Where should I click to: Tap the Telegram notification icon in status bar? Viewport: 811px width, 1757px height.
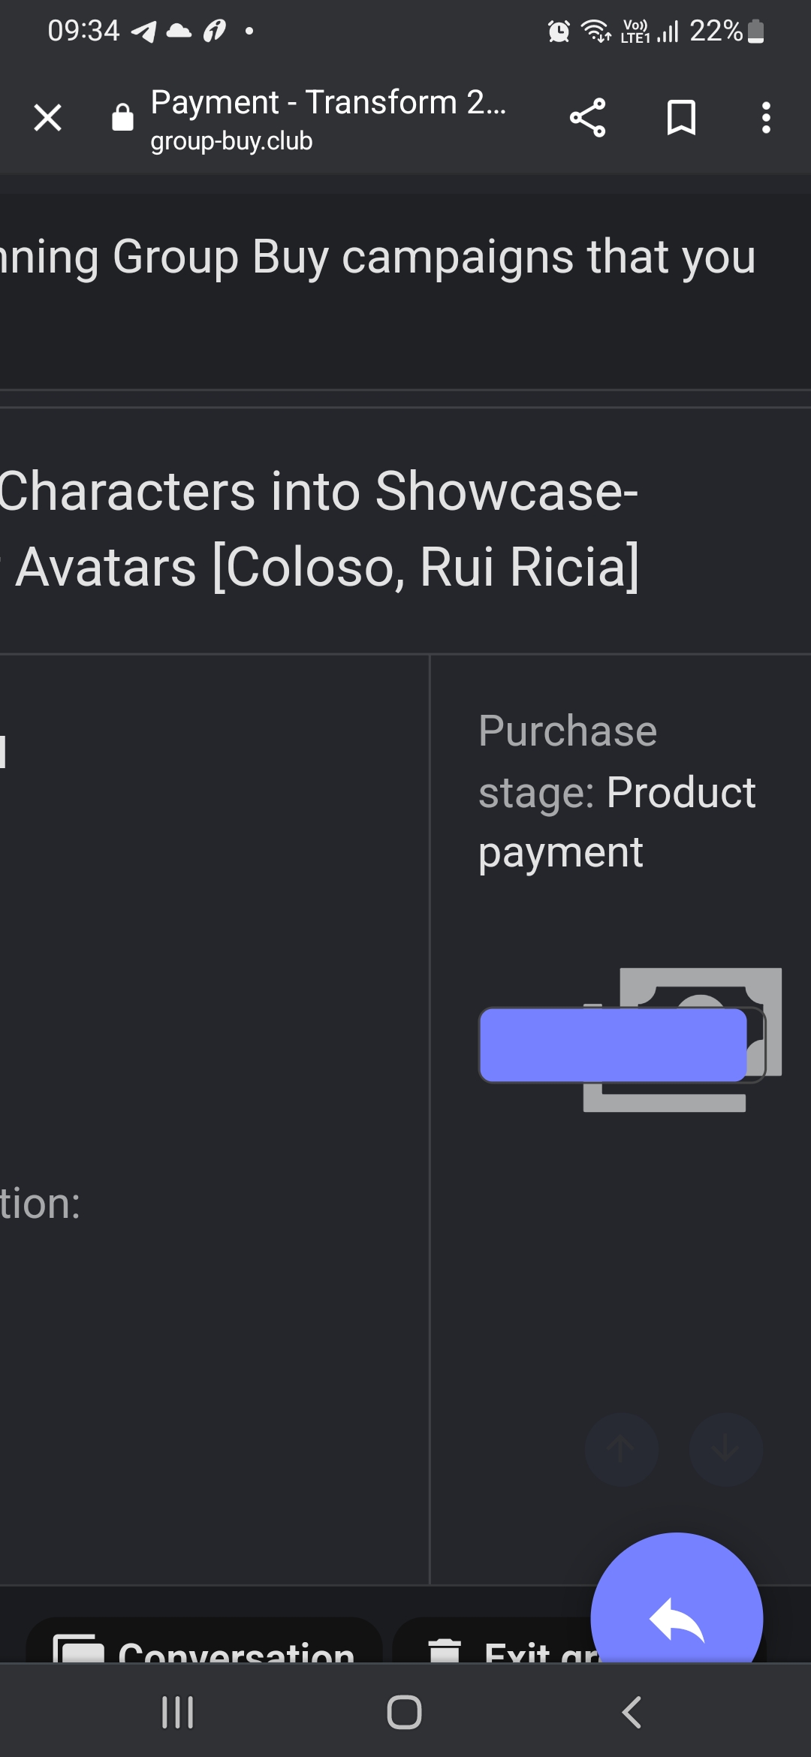143,32
